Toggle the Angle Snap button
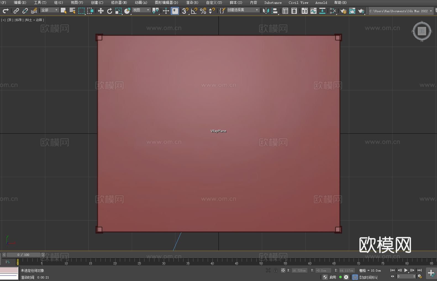Image resolution: width=437 pixels, height=281 pixels. tap(194, 11)
